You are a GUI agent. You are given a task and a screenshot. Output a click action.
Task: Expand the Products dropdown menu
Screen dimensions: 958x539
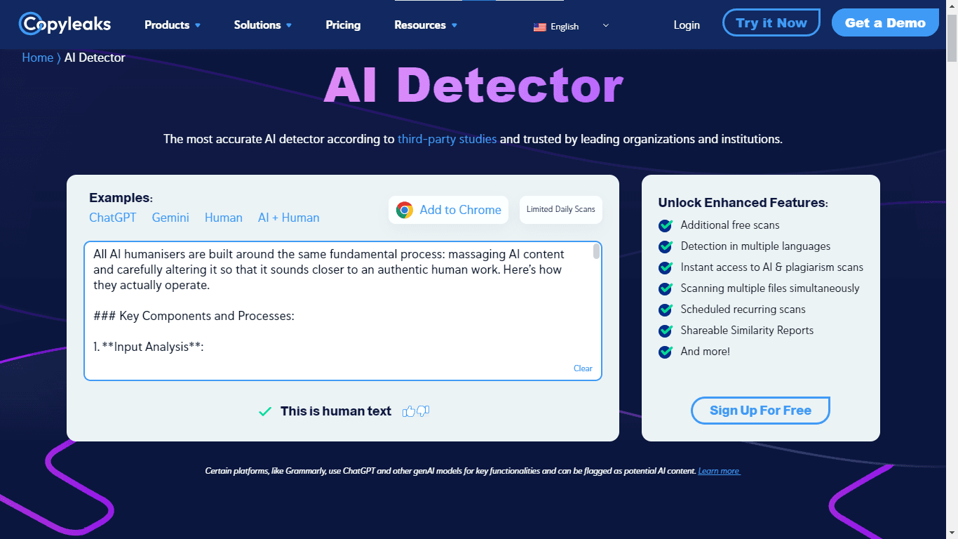pyautogui.click(x=173, y=25)
